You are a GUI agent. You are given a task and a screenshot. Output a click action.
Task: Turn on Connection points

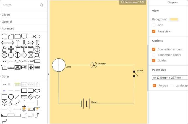tap(154, 55)
